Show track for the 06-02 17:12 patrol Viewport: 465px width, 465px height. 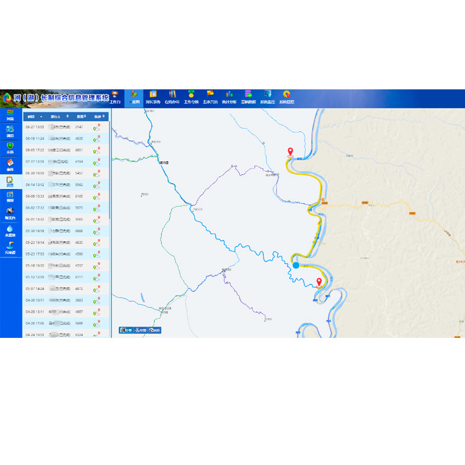(x=97, y=208)
